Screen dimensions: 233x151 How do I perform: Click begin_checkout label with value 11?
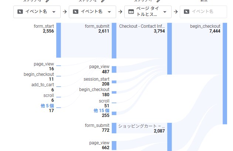[38, 74]
